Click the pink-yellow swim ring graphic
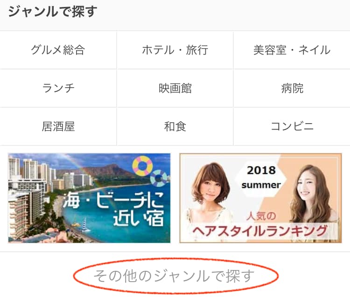This screenshot has width=350, height=297. pos(142,166)
